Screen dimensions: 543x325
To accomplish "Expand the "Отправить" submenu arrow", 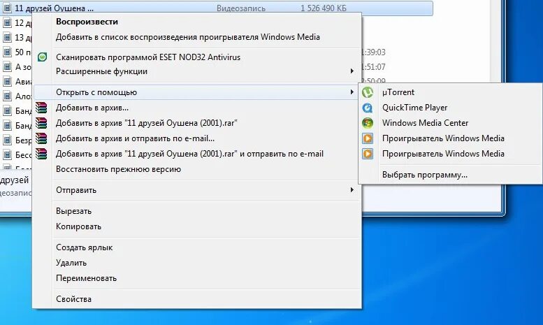I will point(352,190).
